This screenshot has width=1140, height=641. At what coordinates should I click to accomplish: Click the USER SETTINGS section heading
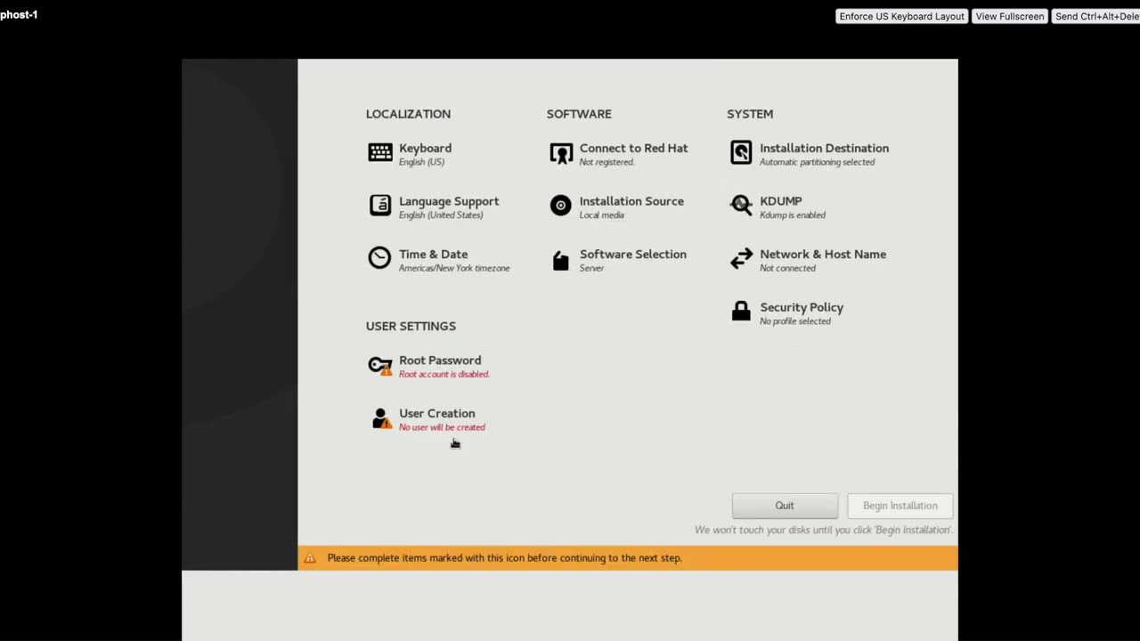[411, 326]
